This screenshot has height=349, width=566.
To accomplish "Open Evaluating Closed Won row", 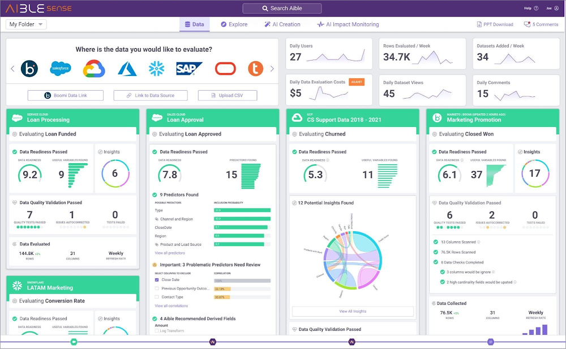I will [493, 134].
